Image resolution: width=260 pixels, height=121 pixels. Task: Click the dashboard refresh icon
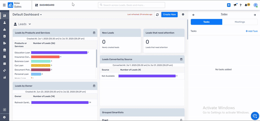[157, 15]
